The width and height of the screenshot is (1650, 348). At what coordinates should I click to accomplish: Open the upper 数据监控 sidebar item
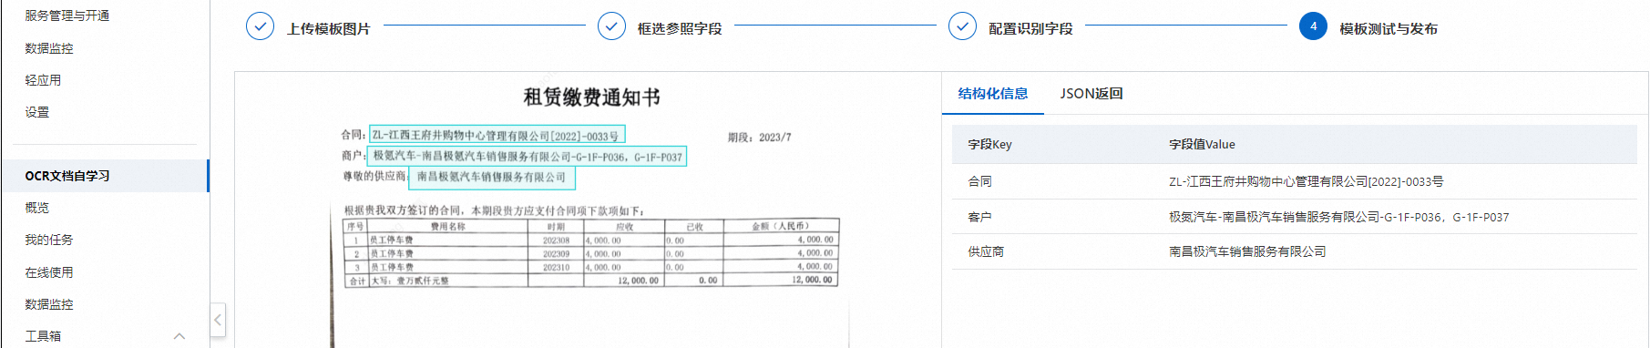point(49,48)
